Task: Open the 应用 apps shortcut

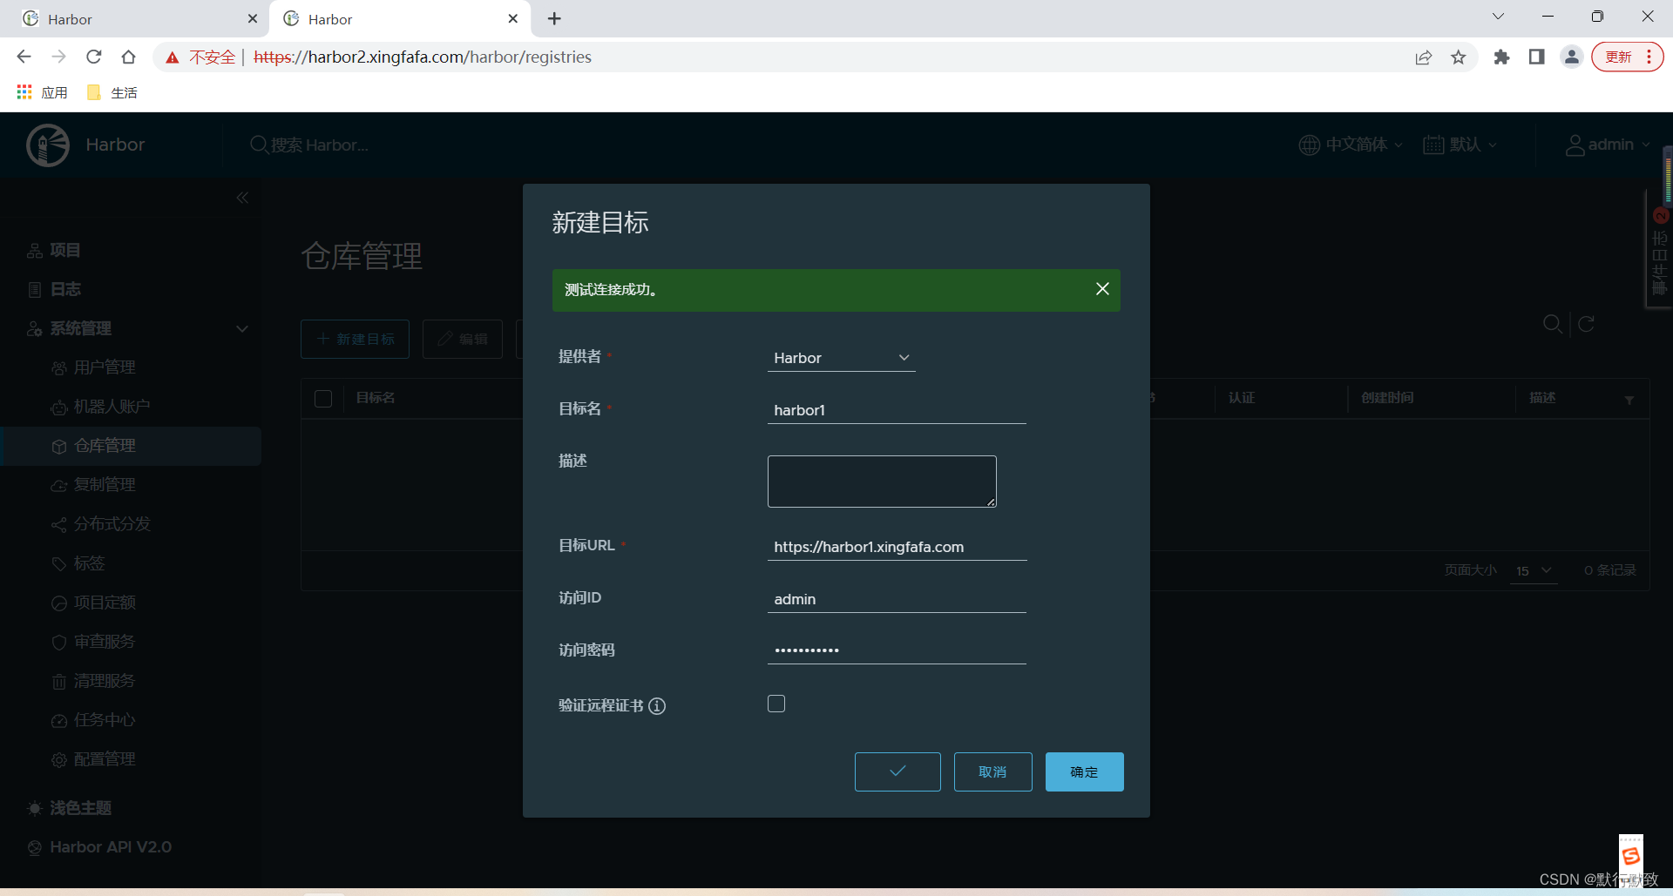Action: tap(42, 92)
